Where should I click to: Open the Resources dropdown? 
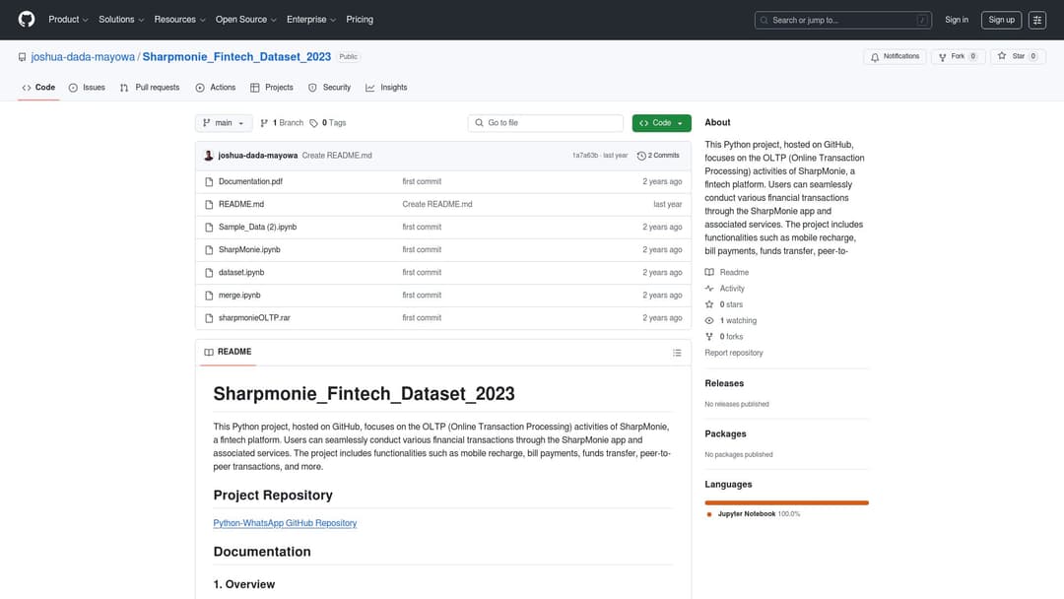tap(179, 20)
